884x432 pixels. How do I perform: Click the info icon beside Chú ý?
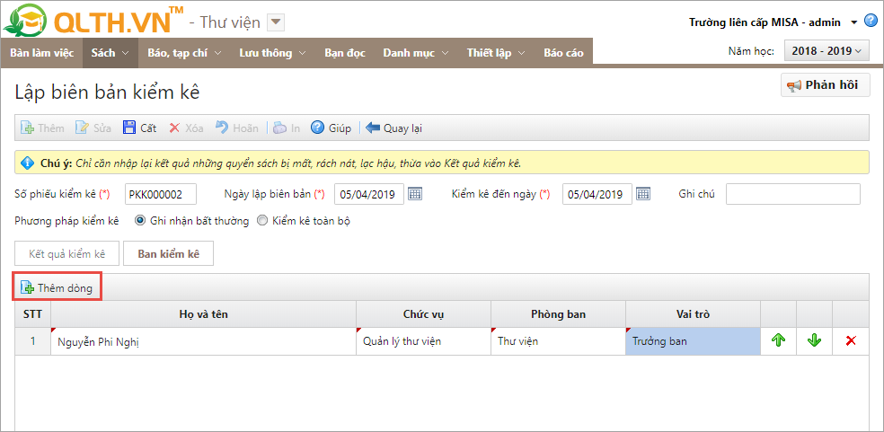pyautogui.click(x=28, y=163)
